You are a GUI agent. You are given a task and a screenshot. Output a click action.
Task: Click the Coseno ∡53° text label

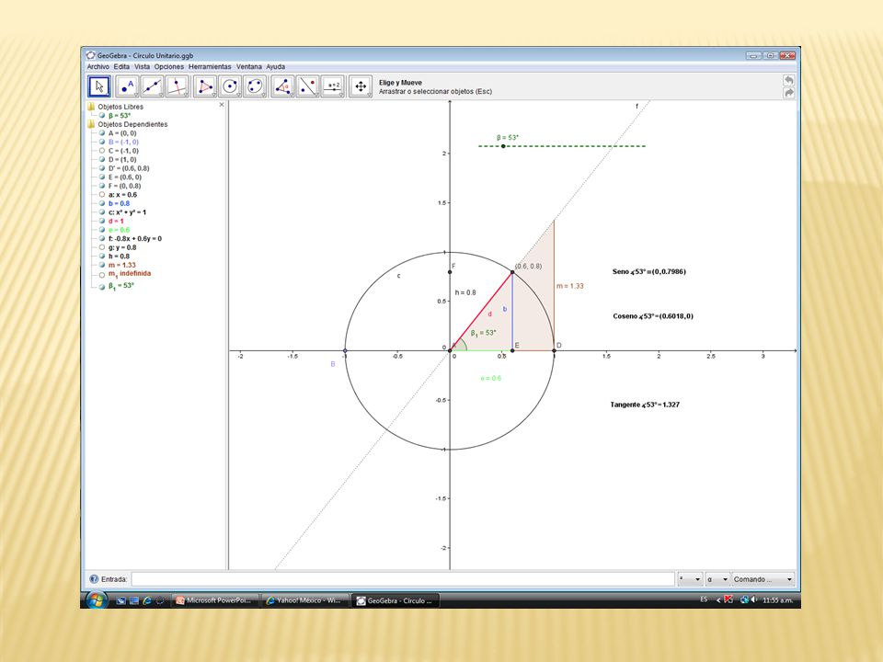(x=653, y=315)
